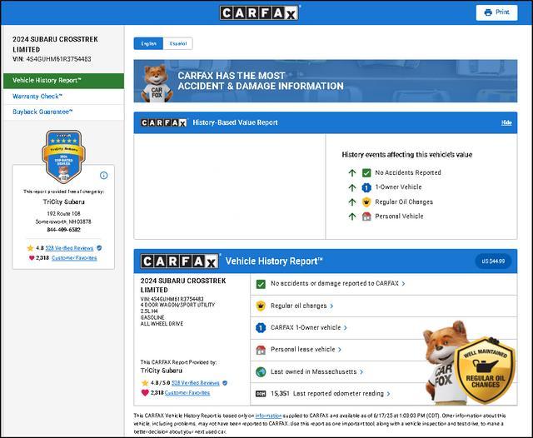Image resolution: width=533 pixels, height=438 pixels.
Task: Open the Warranty Check sidebar tab
Action: tap(63, 97)
